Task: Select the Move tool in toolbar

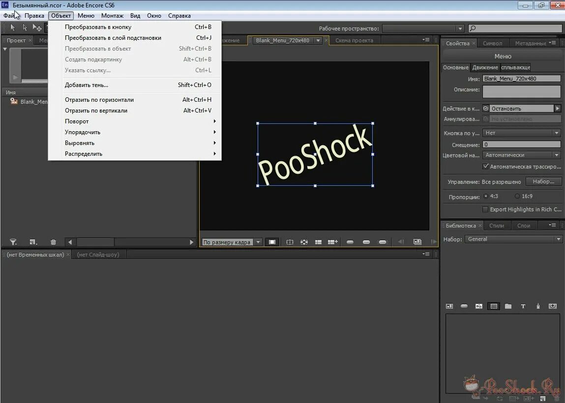Action: (x=37, y=28)
